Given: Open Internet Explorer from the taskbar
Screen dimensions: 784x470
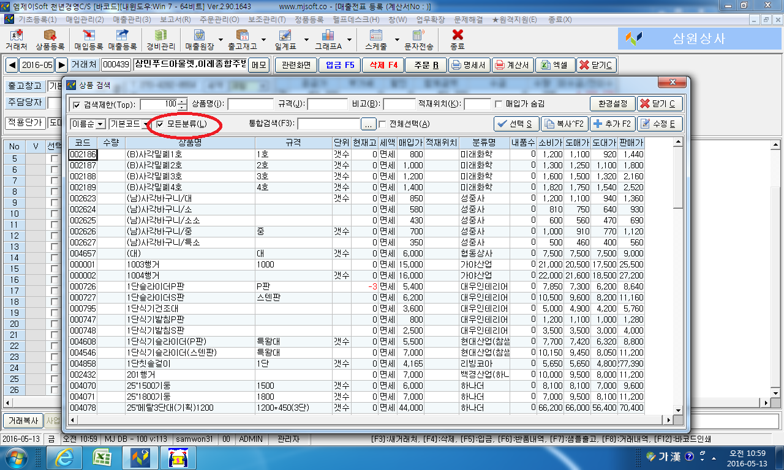Looking at the screenshot, I should [64, 457].
